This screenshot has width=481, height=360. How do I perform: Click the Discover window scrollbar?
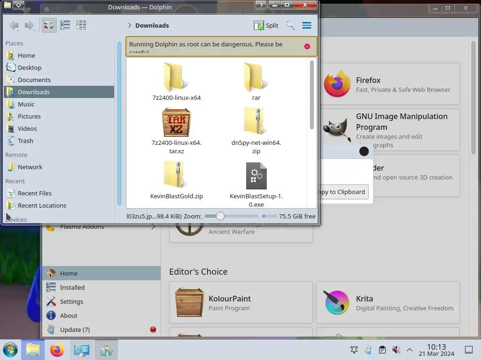[x=473, y=98]
